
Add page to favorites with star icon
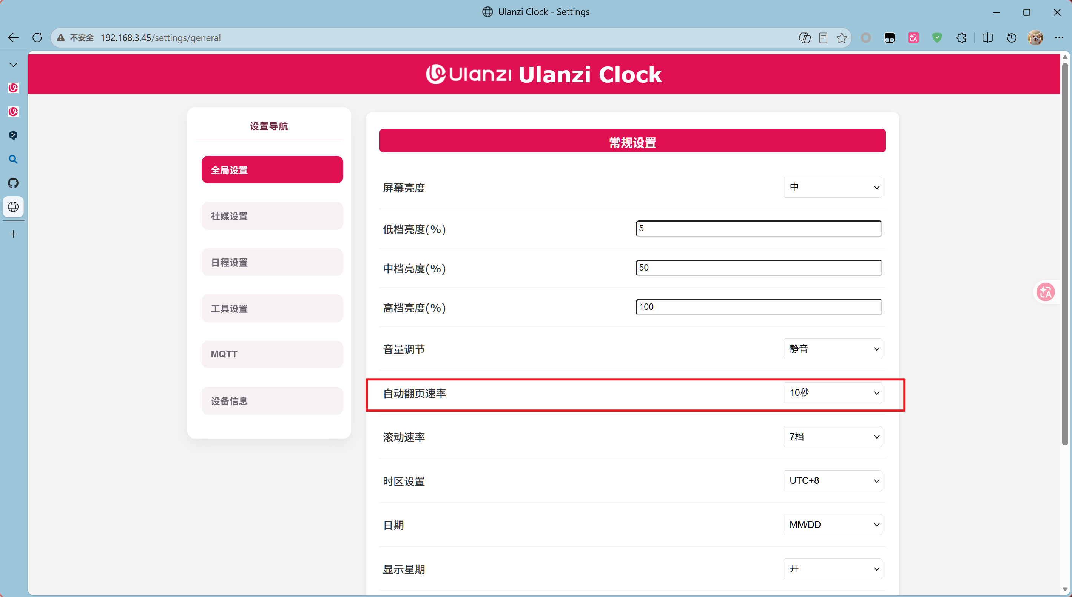pos(841,38)
